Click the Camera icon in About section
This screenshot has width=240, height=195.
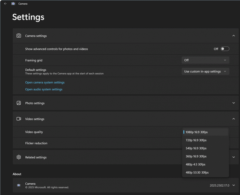pyautogui.click(x=19, y=185)
